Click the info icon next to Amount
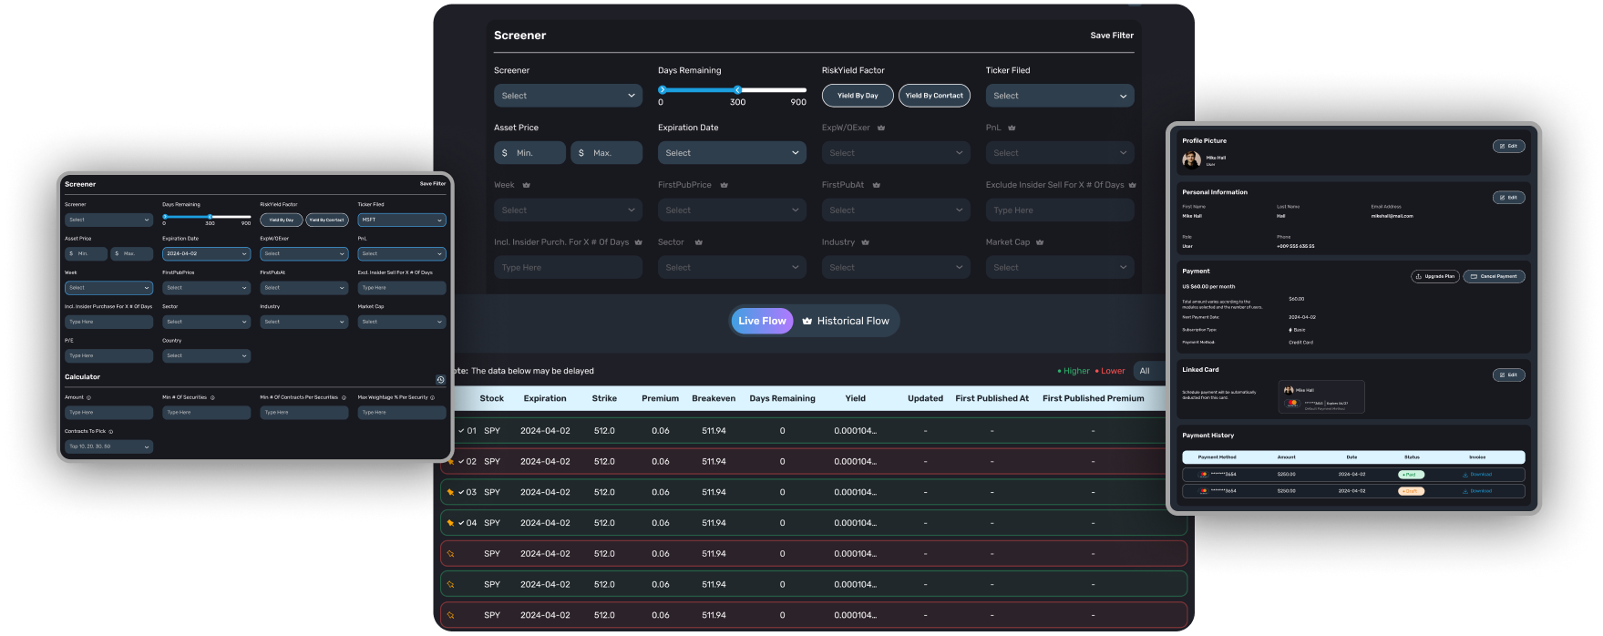Viewport: 1603px width, 636px height. coord(88,397)
